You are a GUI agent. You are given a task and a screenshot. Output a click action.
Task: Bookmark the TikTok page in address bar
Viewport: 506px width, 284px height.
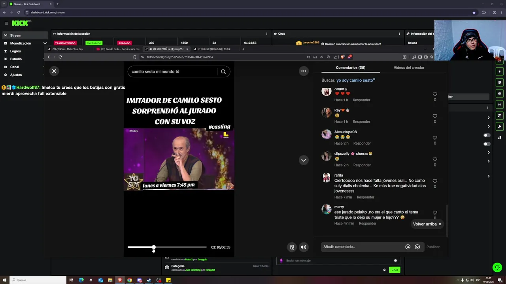[x=135, y=57]
